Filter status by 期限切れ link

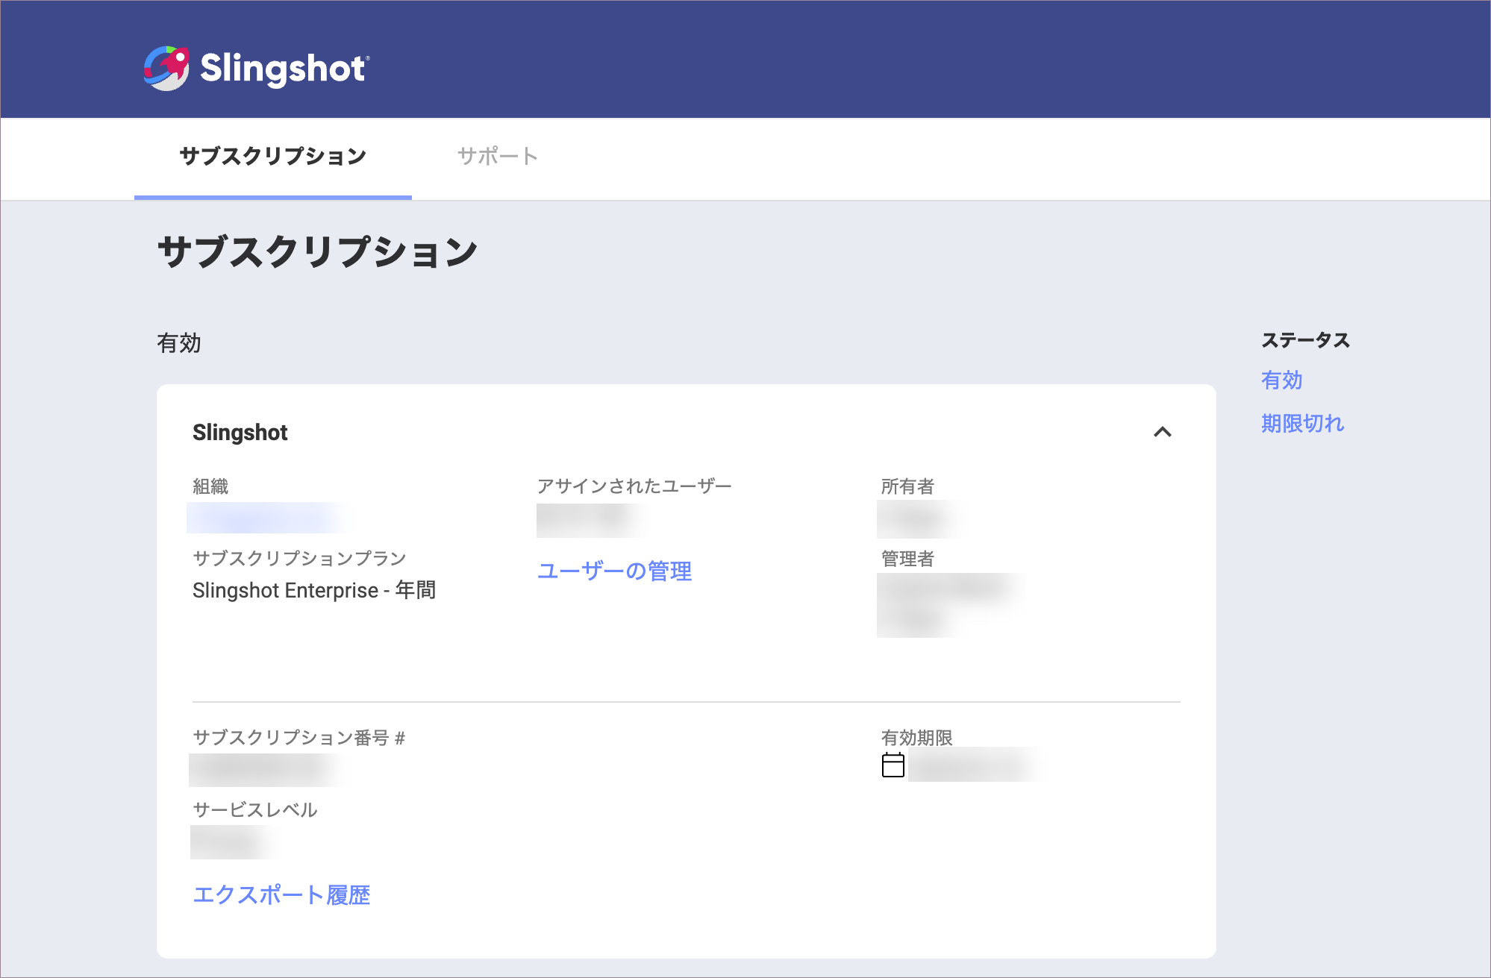click(x=1302, y=424)
